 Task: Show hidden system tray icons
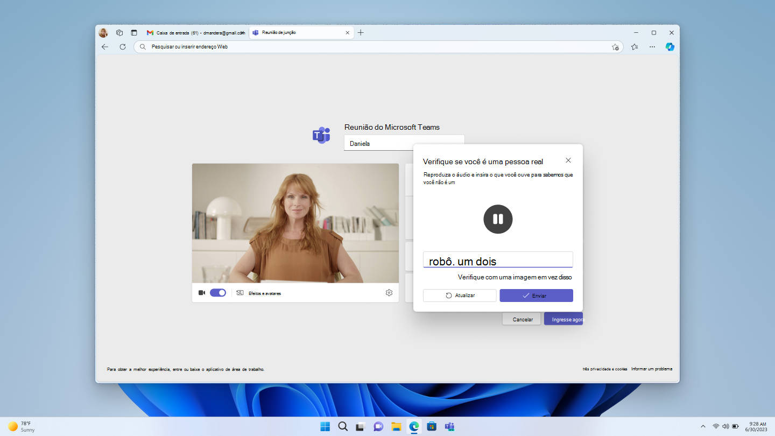(x=703, y=426)
